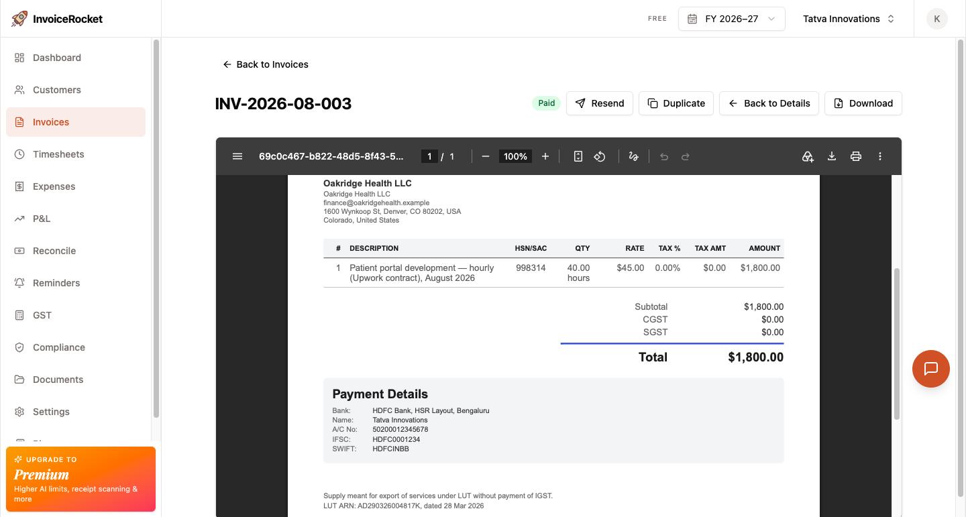Viewport: 966px width, 517px height.
Task: Open the Dashboard sidebar item
Action: 76,58
